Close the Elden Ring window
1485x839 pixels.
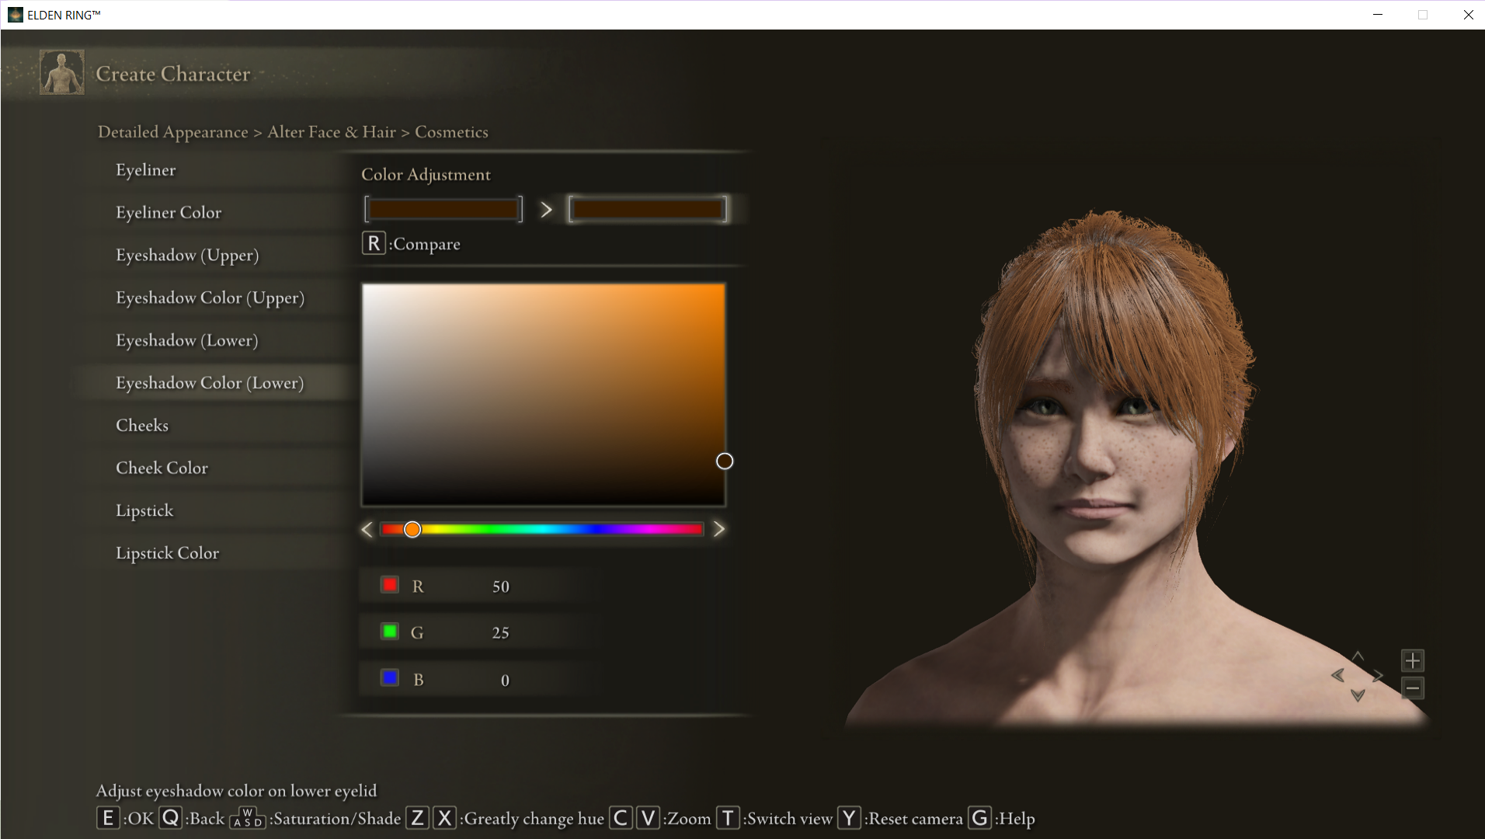click(1468, 15)
